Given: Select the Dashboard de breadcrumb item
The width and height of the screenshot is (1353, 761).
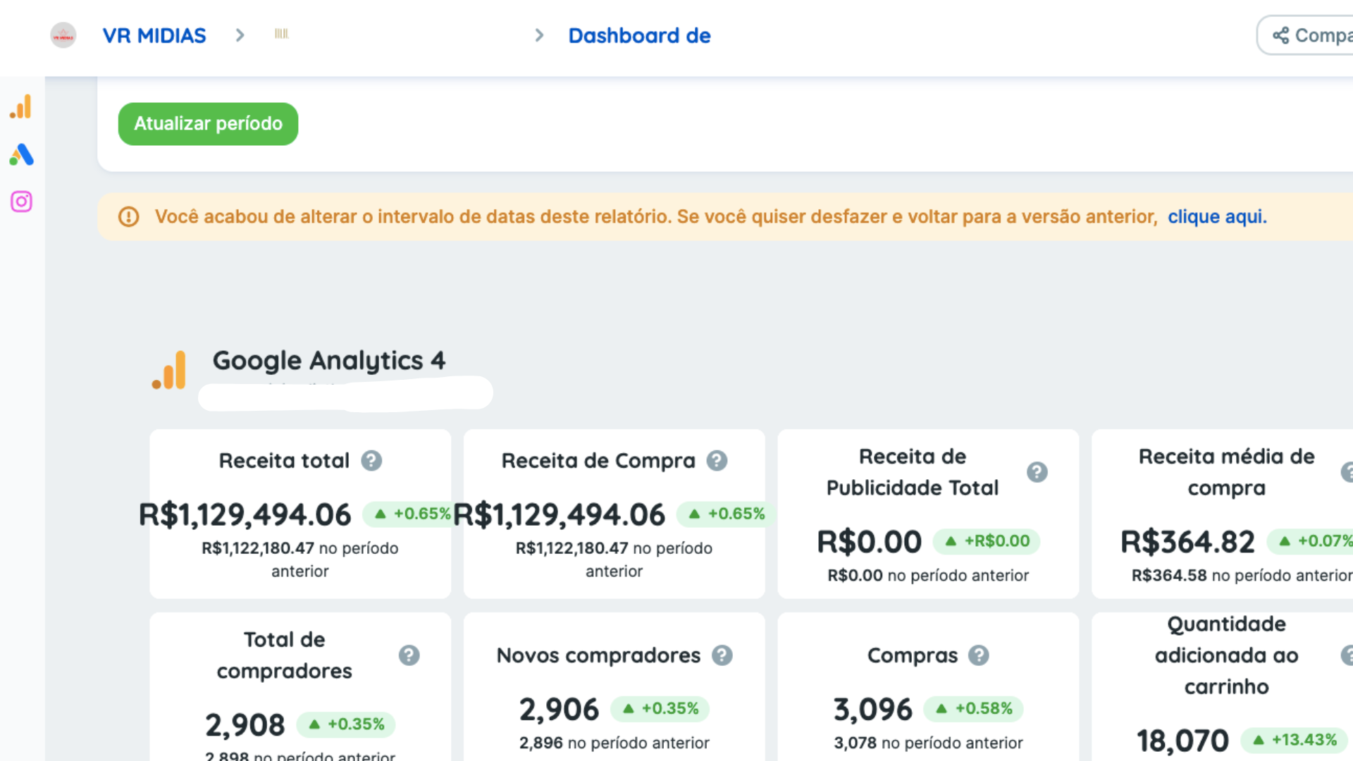Looking at the screenshot, I should coord(639,35).
